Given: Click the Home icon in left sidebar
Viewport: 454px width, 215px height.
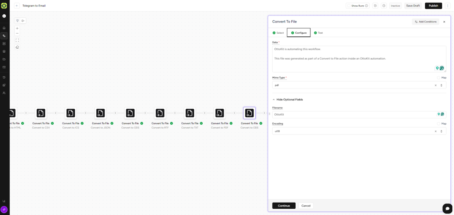Looking at the screenshot, I should [4, 28].
